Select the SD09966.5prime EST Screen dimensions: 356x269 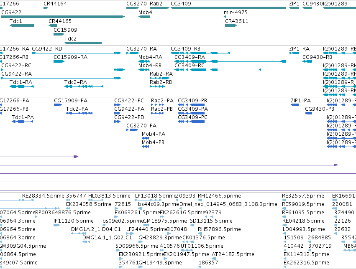pos(118,251)
